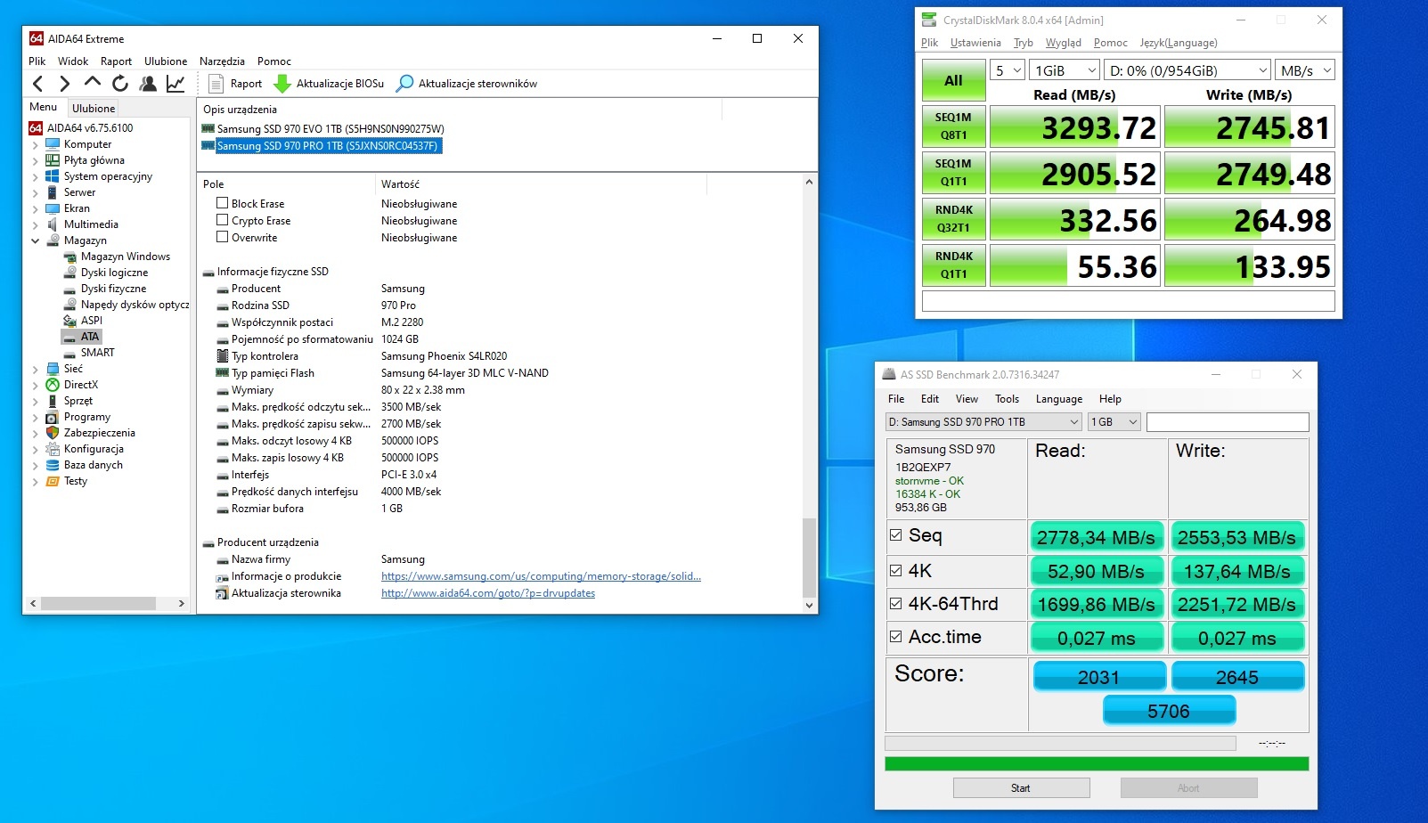This screenshot has height=823, width=1428.
Task: Select the Multimedia tree item
Action: point(91,224)
